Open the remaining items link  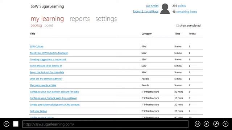coord(186,12)
